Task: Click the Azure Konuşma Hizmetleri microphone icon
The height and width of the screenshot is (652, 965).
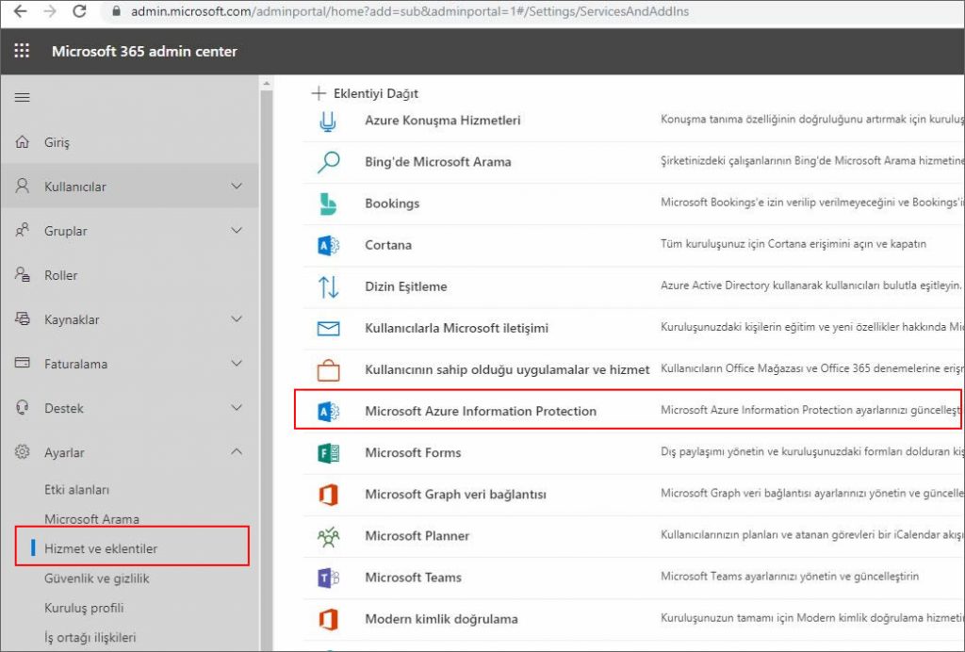Action: [x=328, y=121]
